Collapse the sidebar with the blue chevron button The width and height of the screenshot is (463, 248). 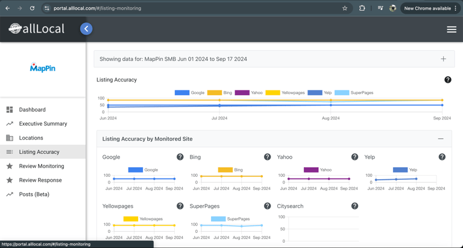pyautogui.click(x=86, y=29)
